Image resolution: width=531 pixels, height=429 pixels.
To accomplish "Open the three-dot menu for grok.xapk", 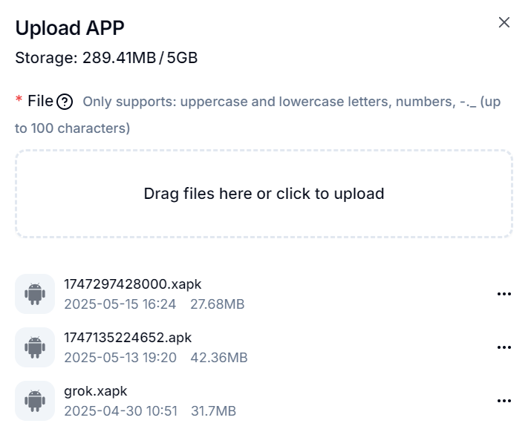I will (504, 401).
